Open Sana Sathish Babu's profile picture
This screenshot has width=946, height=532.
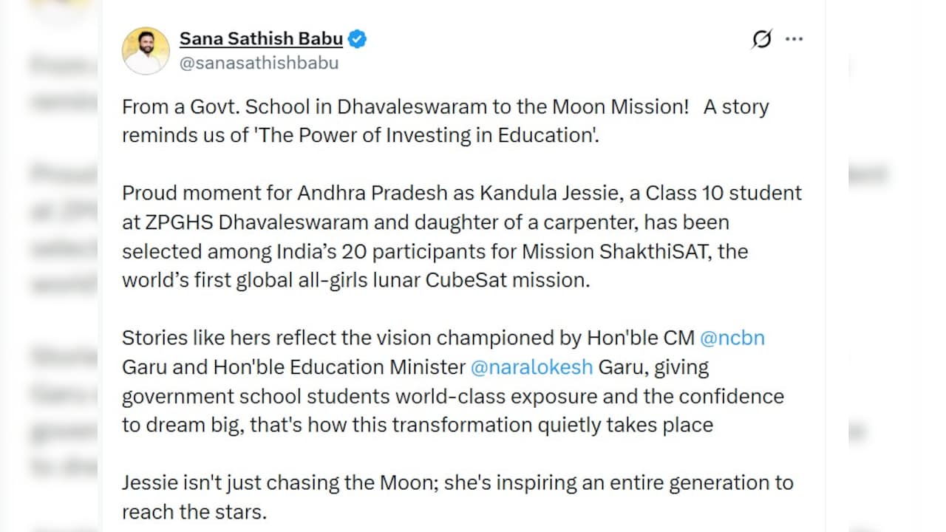pyautogui.click(x=146, y=51)
